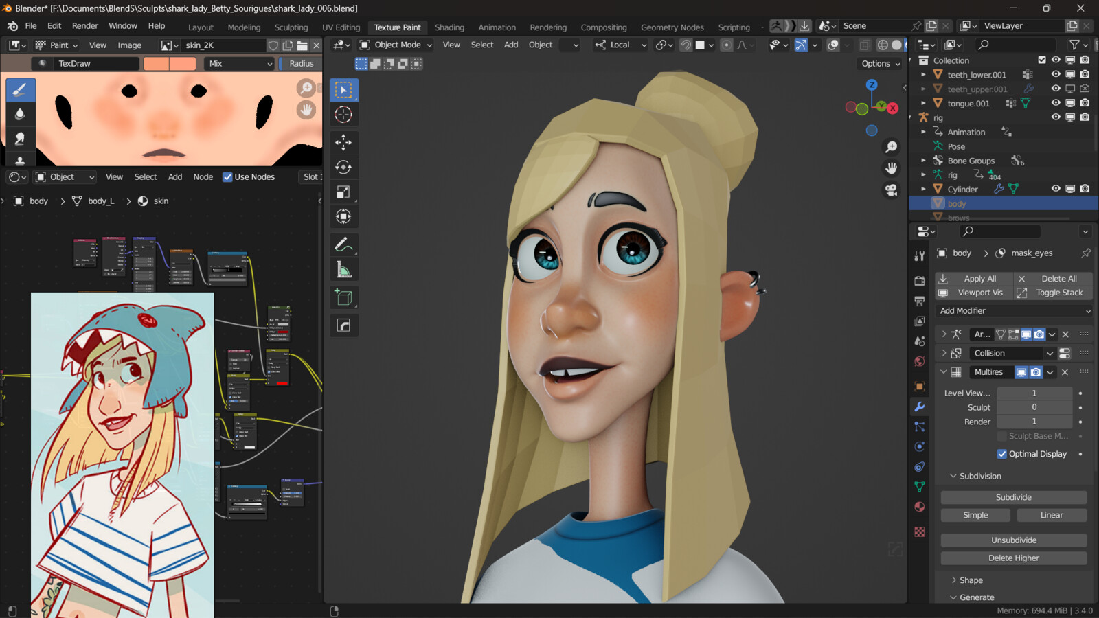
Task: Activate the Annotate tool
Action: (343, 244)
